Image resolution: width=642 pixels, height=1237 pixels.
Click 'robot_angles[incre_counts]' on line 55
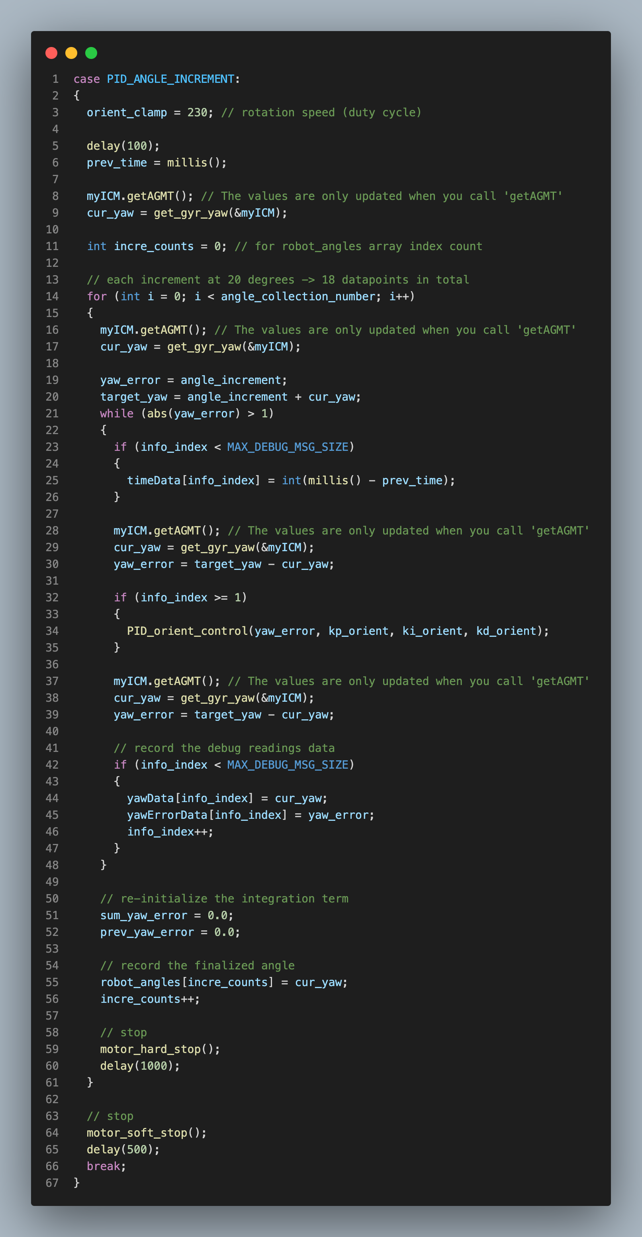point(187,983)
